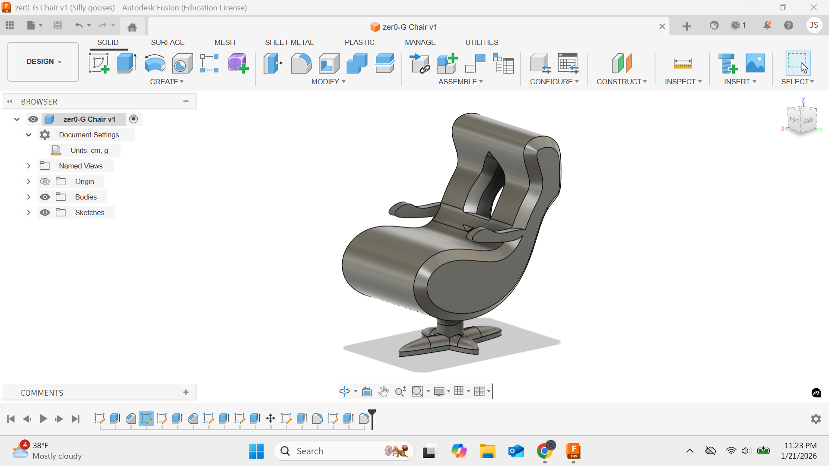Open the Look At tool
Viewport: 829px width, 466px height.
367,391
